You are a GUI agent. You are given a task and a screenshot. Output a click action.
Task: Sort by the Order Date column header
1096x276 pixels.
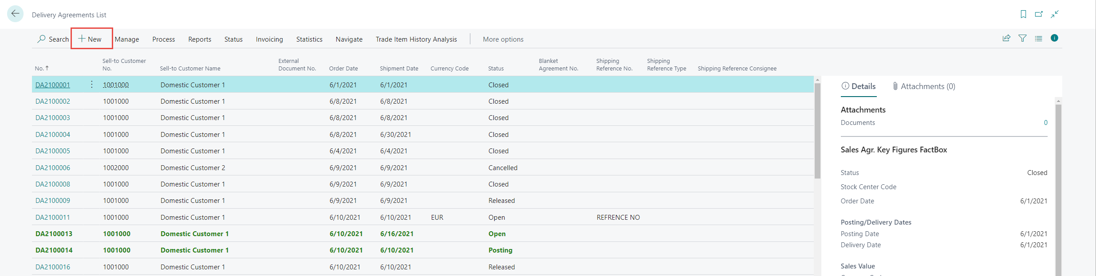click(x=343, y=69)
